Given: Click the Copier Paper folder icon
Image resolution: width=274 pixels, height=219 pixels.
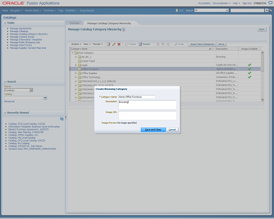Looking at the screenshot, I should click(80, 61).
